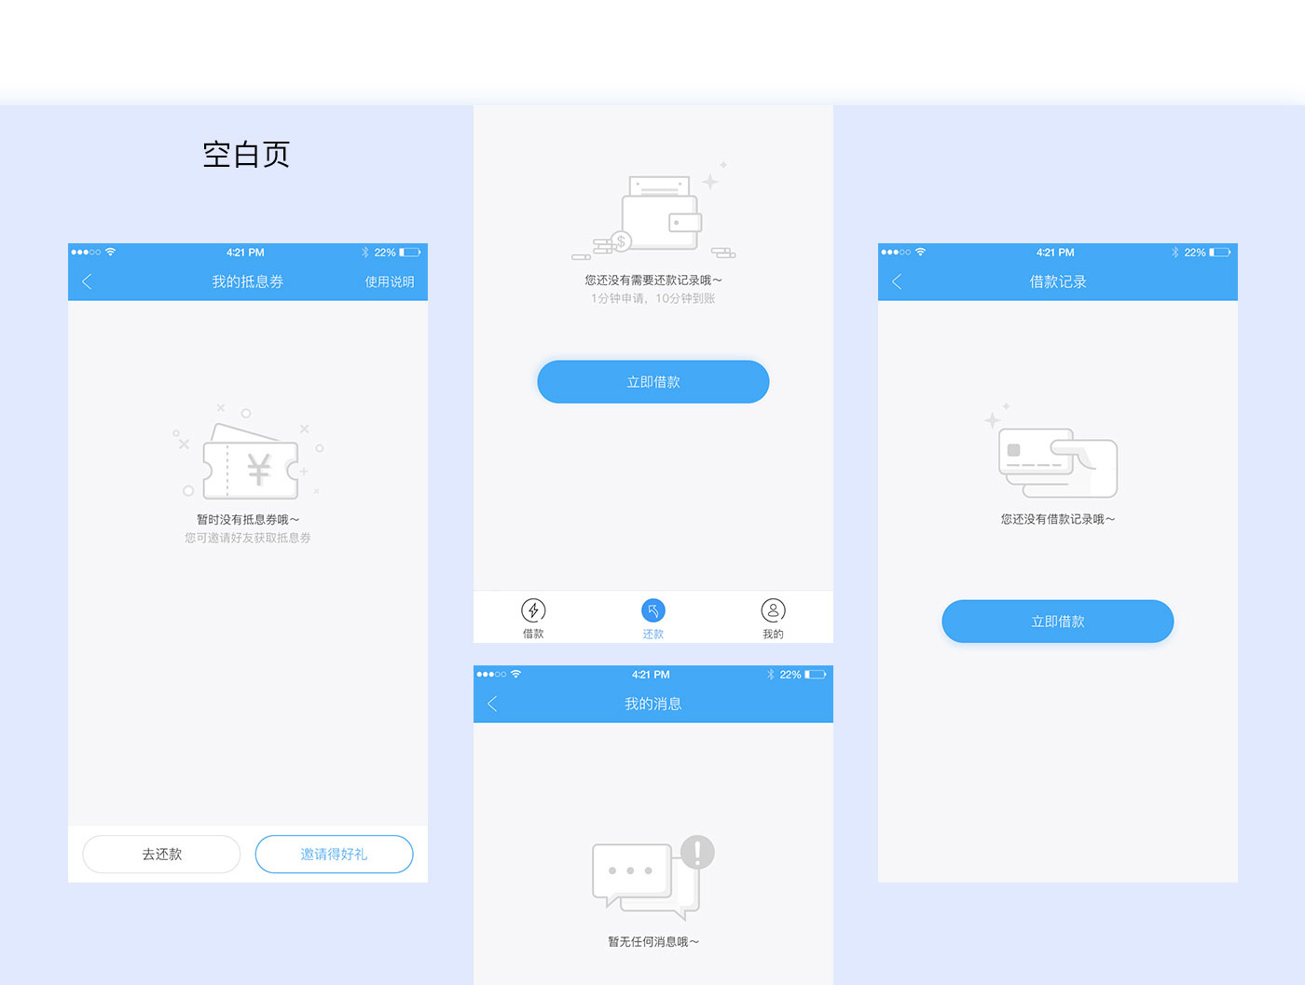Click the chat bubbles empty-message illustration

644,878
